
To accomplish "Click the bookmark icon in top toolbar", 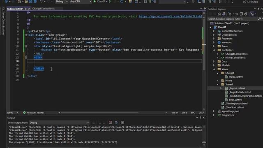I will coord(220,2).
